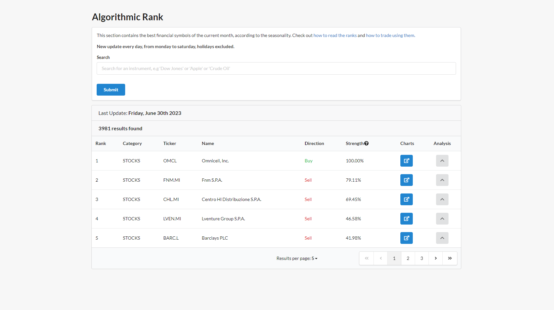Expand Lventure Group's analysis details
Screen dimensions: 554x310
442,219
